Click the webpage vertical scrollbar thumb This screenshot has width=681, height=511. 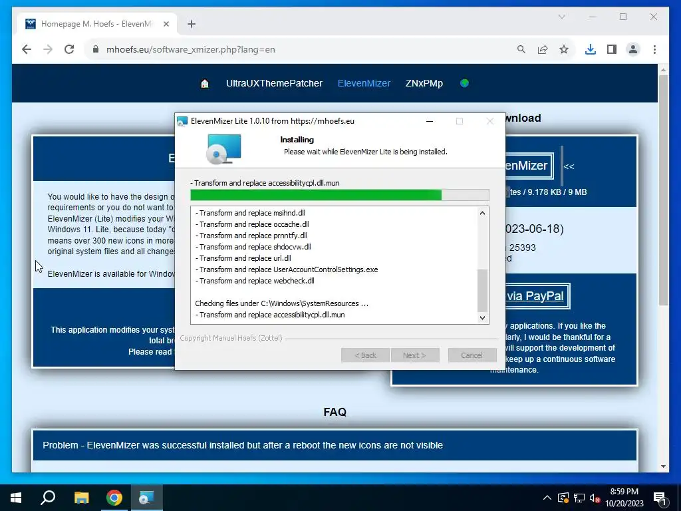click(x=663, y=190)
